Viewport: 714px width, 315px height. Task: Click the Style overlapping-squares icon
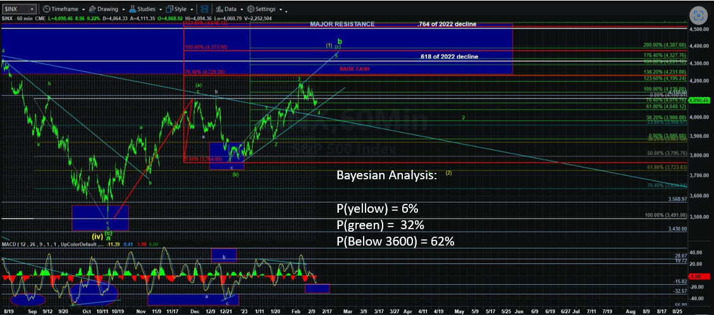tap(168, 9)
